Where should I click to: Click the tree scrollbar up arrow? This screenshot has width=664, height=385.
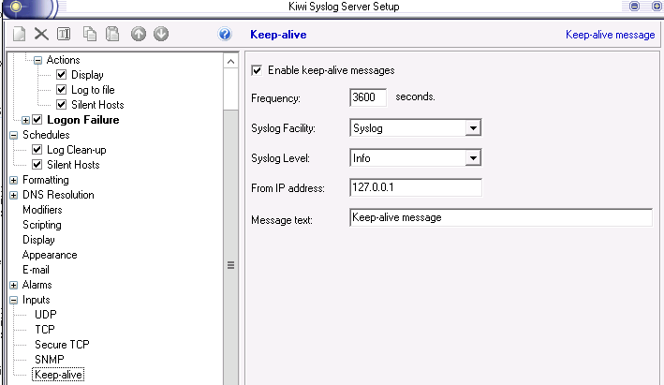pos(230,62)
